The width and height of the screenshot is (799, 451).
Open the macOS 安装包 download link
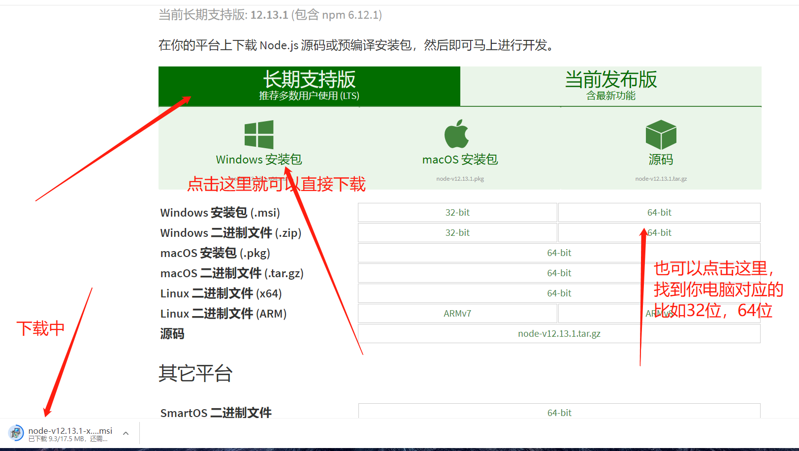tap(460, 160)
